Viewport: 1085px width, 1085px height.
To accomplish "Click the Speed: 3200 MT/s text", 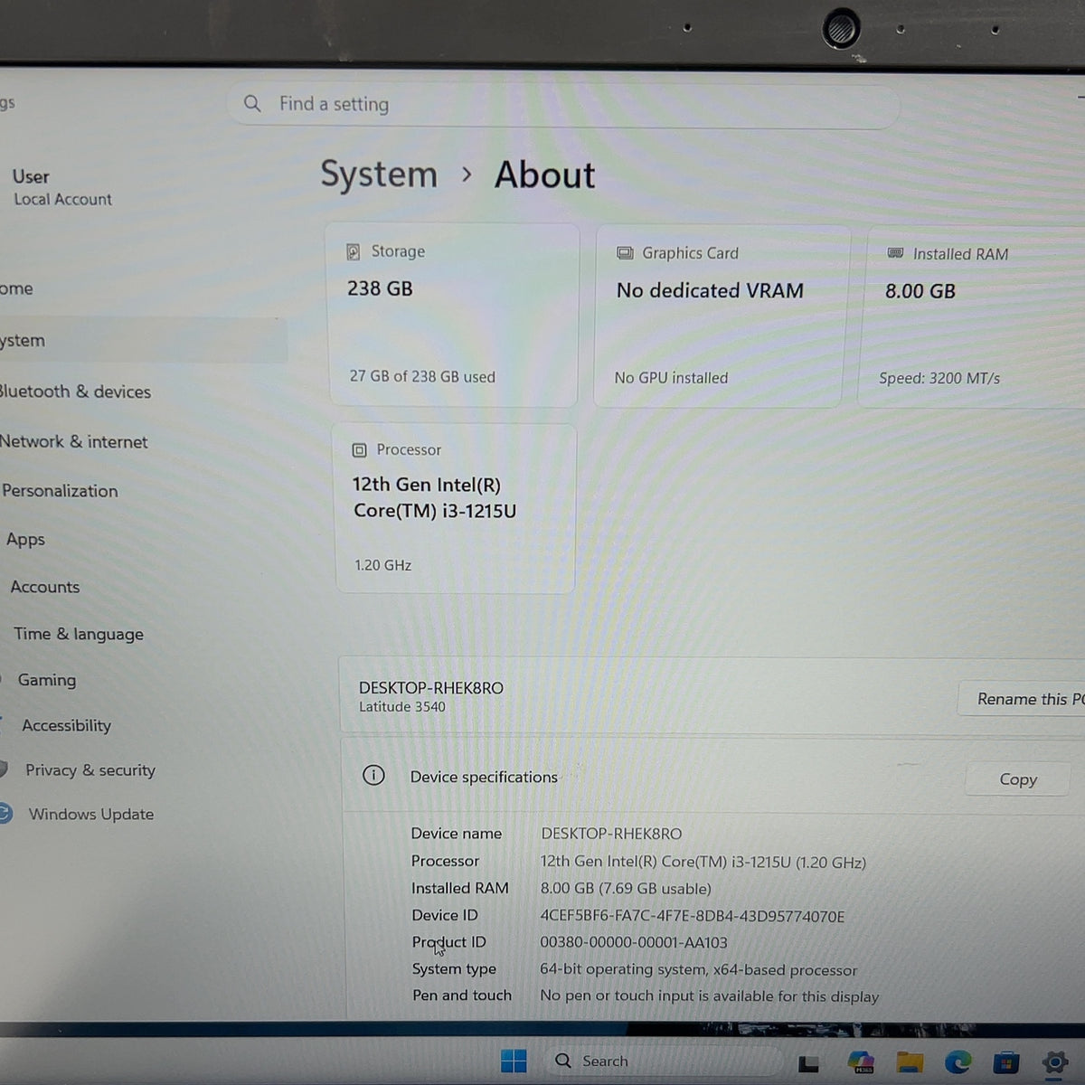I will (x=939, y=378).
